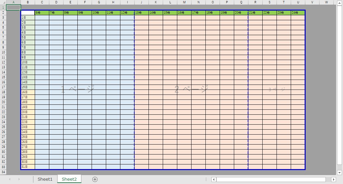Select the Sheet2 tab
Viewport: 343px width, 184px height.
pyautogui.click(x=69, y=179)
